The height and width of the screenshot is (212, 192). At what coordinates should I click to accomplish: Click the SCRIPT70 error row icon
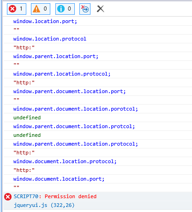click(x=8, y=197)
